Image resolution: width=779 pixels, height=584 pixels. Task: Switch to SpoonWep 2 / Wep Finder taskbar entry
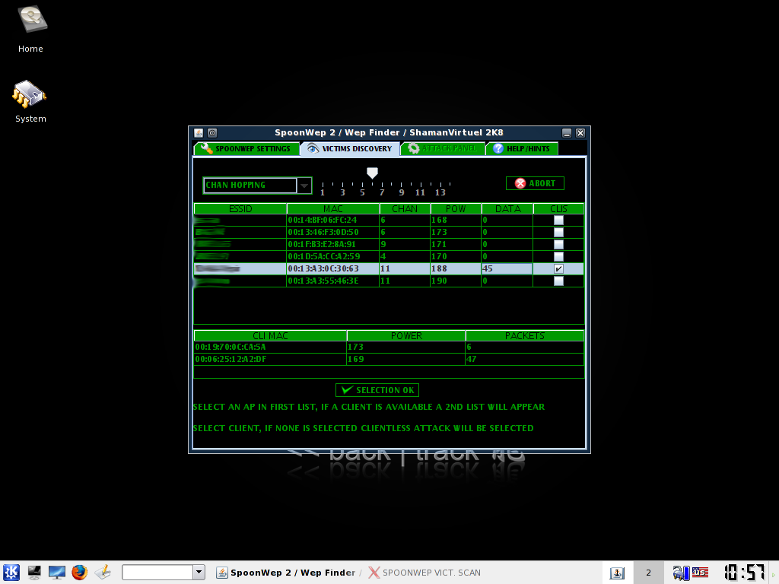point(286,573)
